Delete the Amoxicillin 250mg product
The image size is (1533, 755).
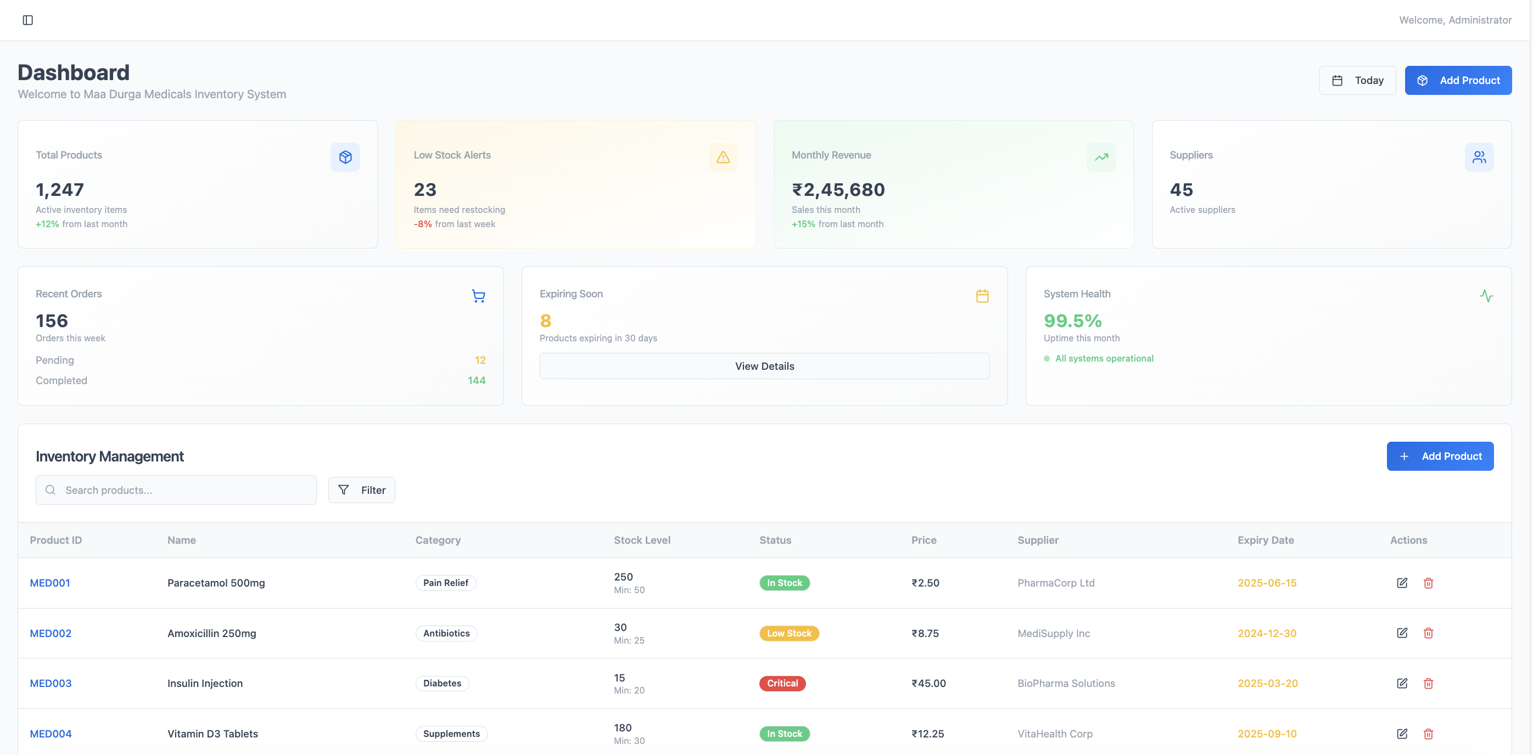point(1428,633)
